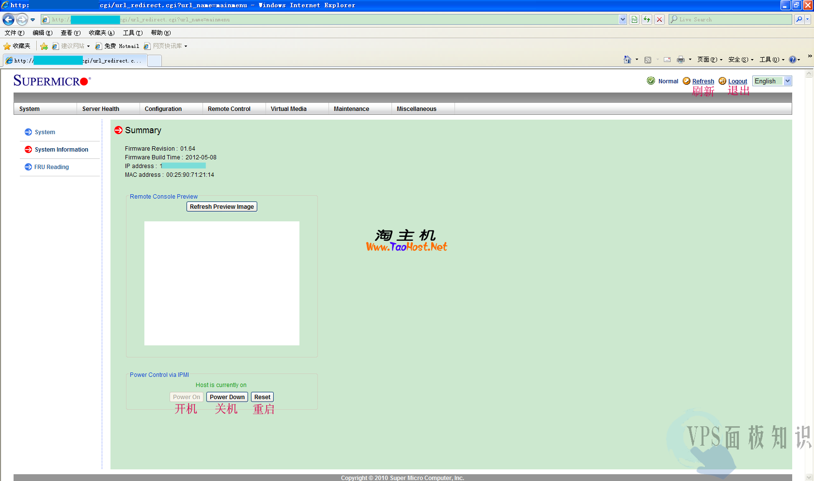Select FRU Reading in the sidebar
814x481 pixels.
pos(51,167)
